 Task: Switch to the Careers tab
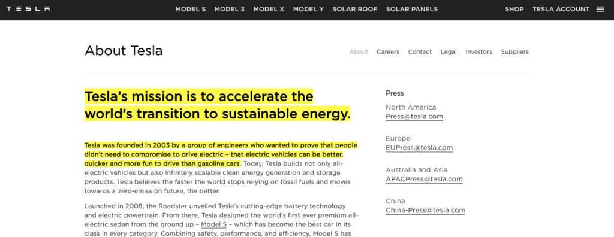[x=388, y=51]
